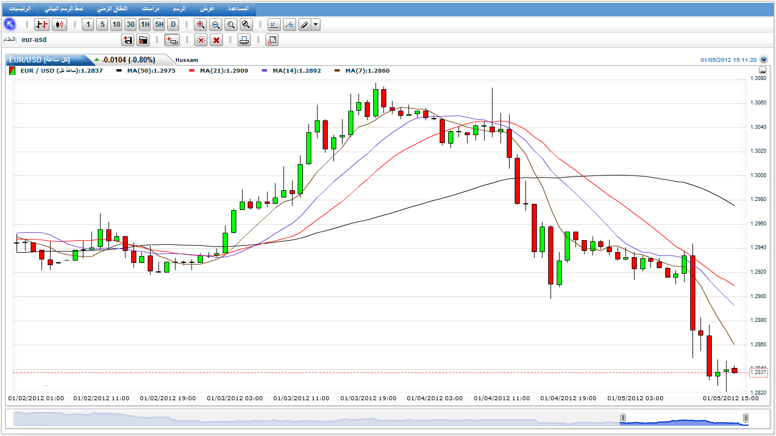Click the print chart icon
Screen dimensions: 776x436
[x=244, y=40]
